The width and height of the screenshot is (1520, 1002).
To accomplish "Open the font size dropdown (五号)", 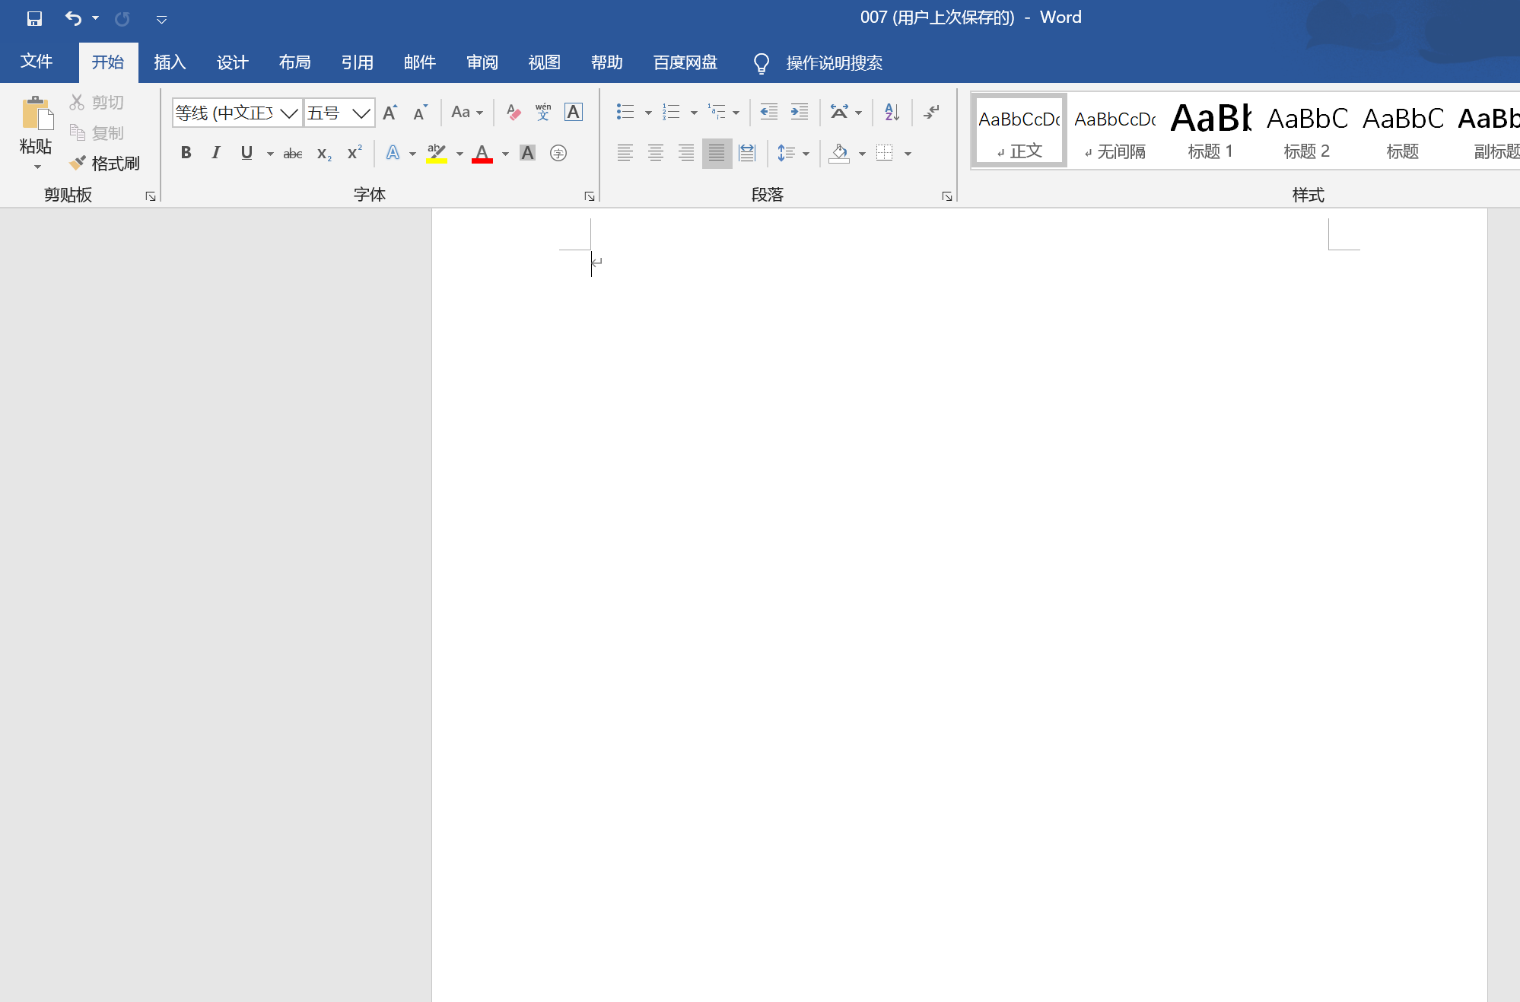I will pos(361,113).
